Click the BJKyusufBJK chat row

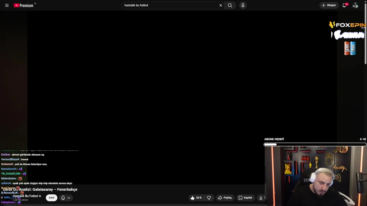(x=13, y=193)
